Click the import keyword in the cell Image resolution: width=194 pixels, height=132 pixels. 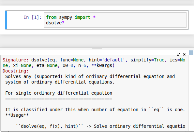click(x=82, y=17)
